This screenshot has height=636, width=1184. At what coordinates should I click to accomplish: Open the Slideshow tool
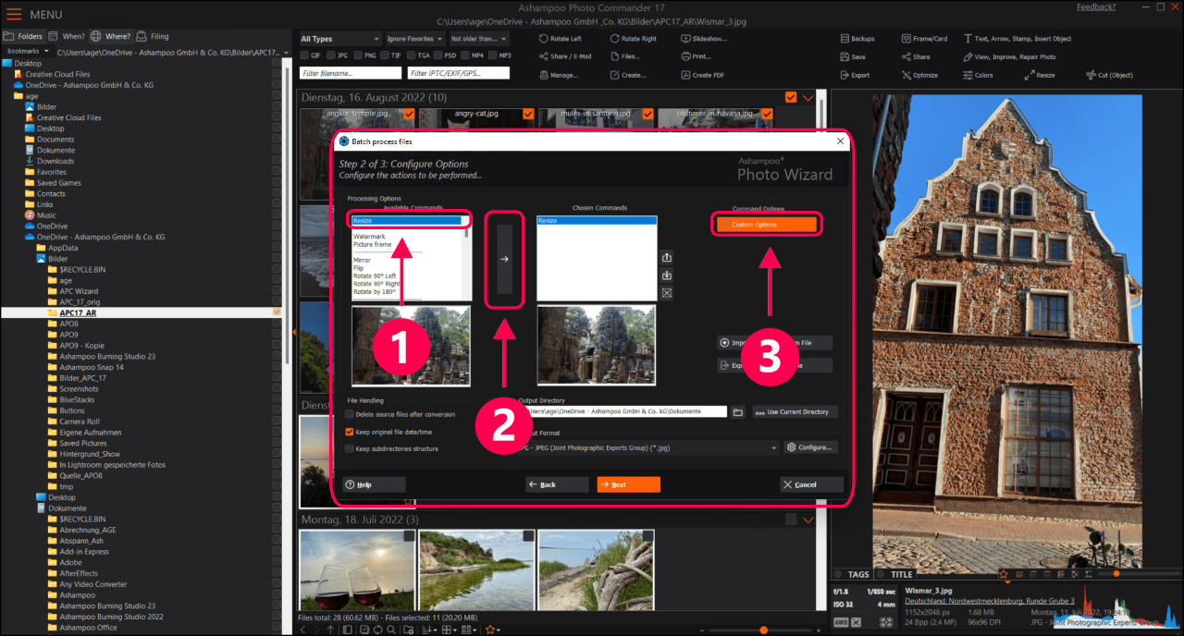pyautogui.click(x=685, y=39)
